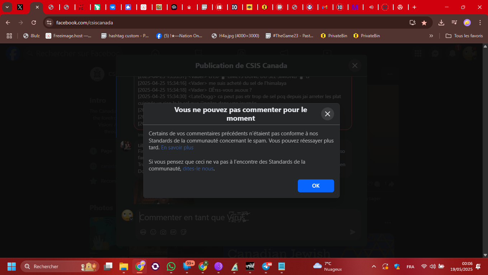Open the first PrivateBin bookmark
Viewport: 488px width, 275px height.
334,36
